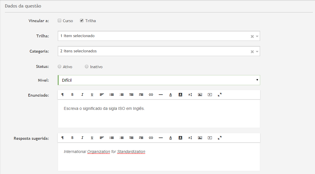
Task: Clear the selected Trilha items
Action: (x=252, y=37)
